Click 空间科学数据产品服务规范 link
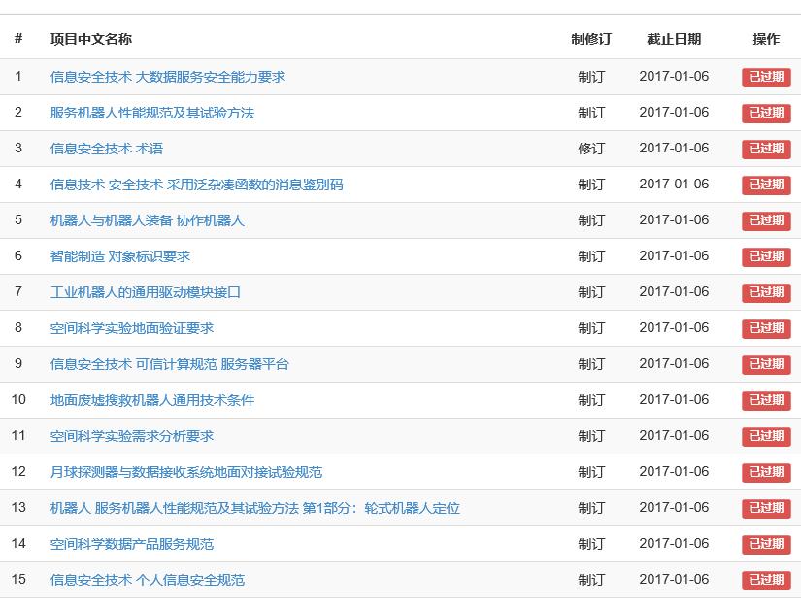 pyautogui.click(x=132, y=544)
